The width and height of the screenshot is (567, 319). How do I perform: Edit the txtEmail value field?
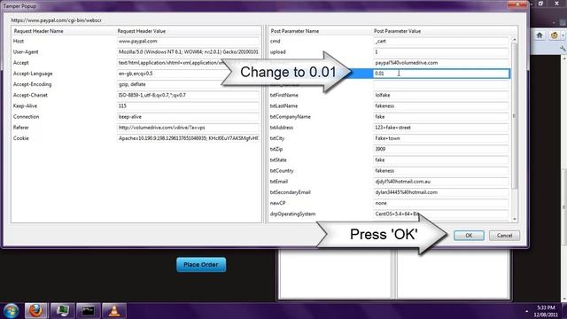click(441, 182)
